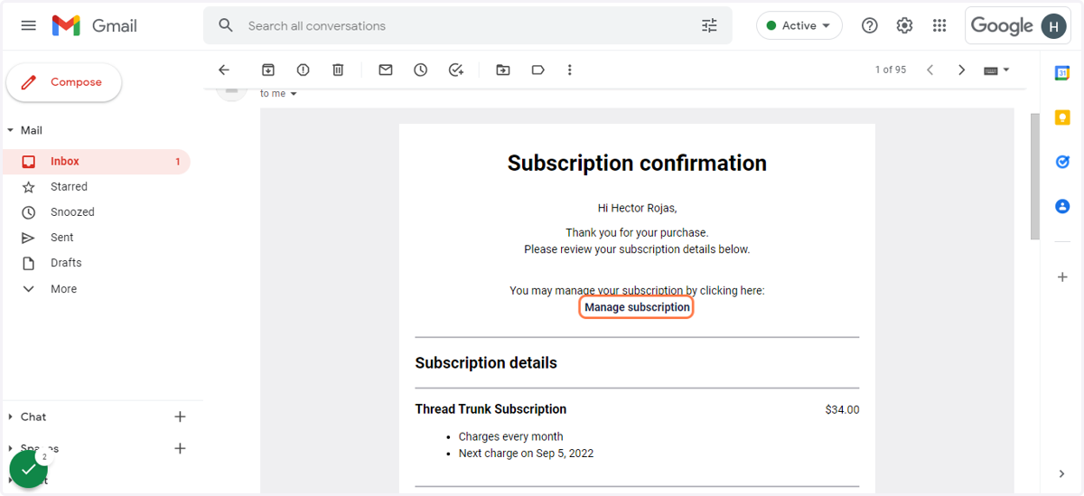Click 'Thread Trunk Subscription' text
The image size is (1084, 496).
click(491, 409)
